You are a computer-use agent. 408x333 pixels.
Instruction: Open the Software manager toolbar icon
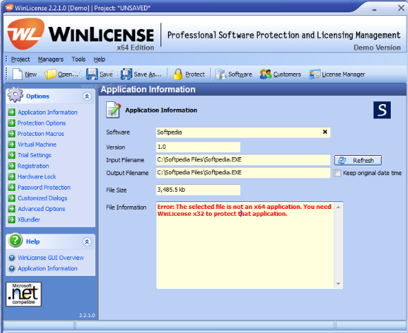(x=221, y=74)
